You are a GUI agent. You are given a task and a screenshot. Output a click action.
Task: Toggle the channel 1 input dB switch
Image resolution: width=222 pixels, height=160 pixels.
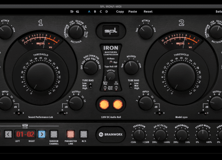19,113
